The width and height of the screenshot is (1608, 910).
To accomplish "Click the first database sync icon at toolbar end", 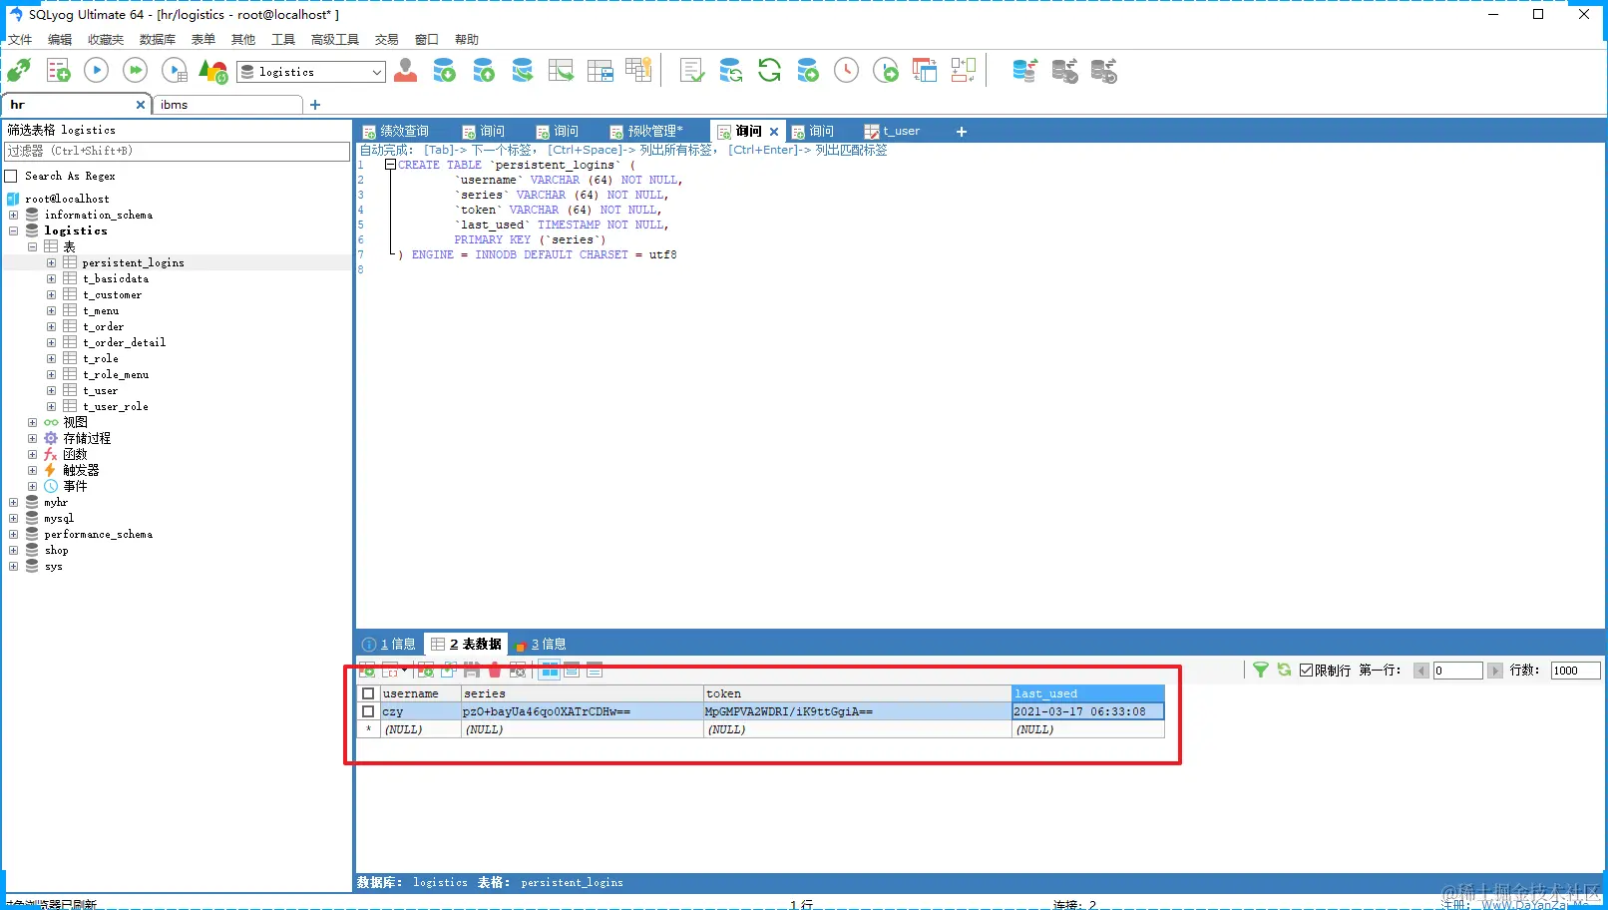I will pyautogui.click(x=1024, y=71).
